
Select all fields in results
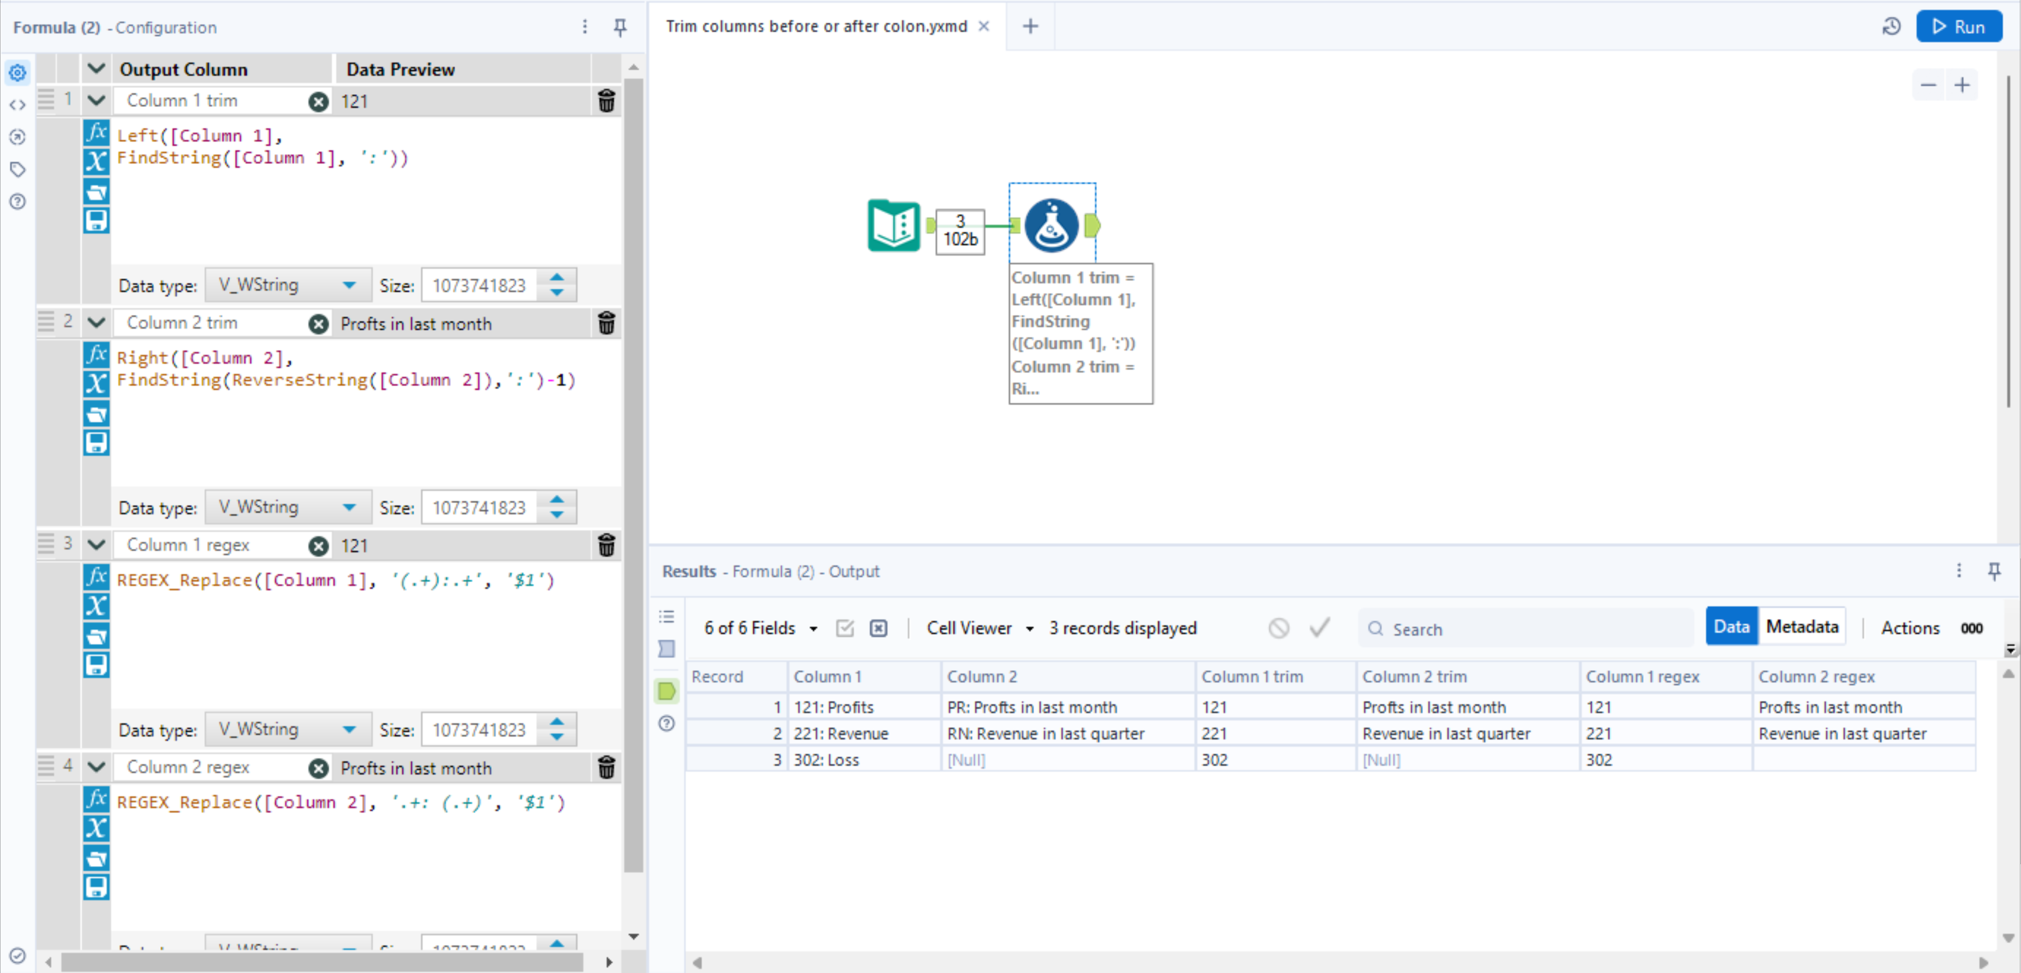[x=844, y=628]
